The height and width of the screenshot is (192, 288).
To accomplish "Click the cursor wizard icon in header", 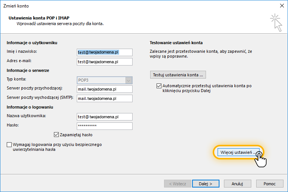I will 276,22.
